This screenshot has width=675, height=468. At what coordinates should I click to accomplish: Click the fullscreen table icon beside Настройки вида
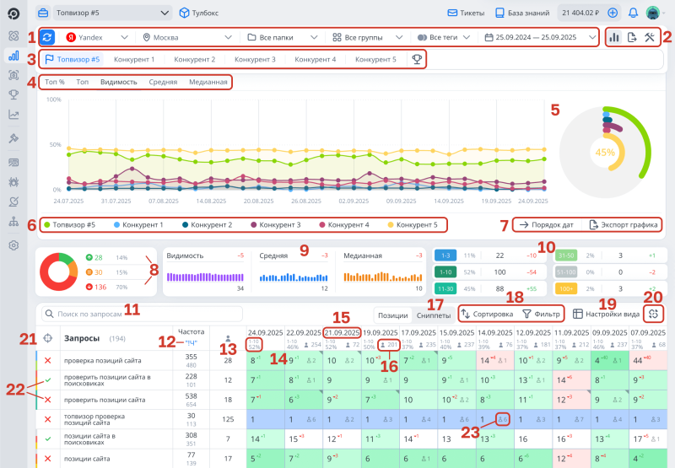650,313
